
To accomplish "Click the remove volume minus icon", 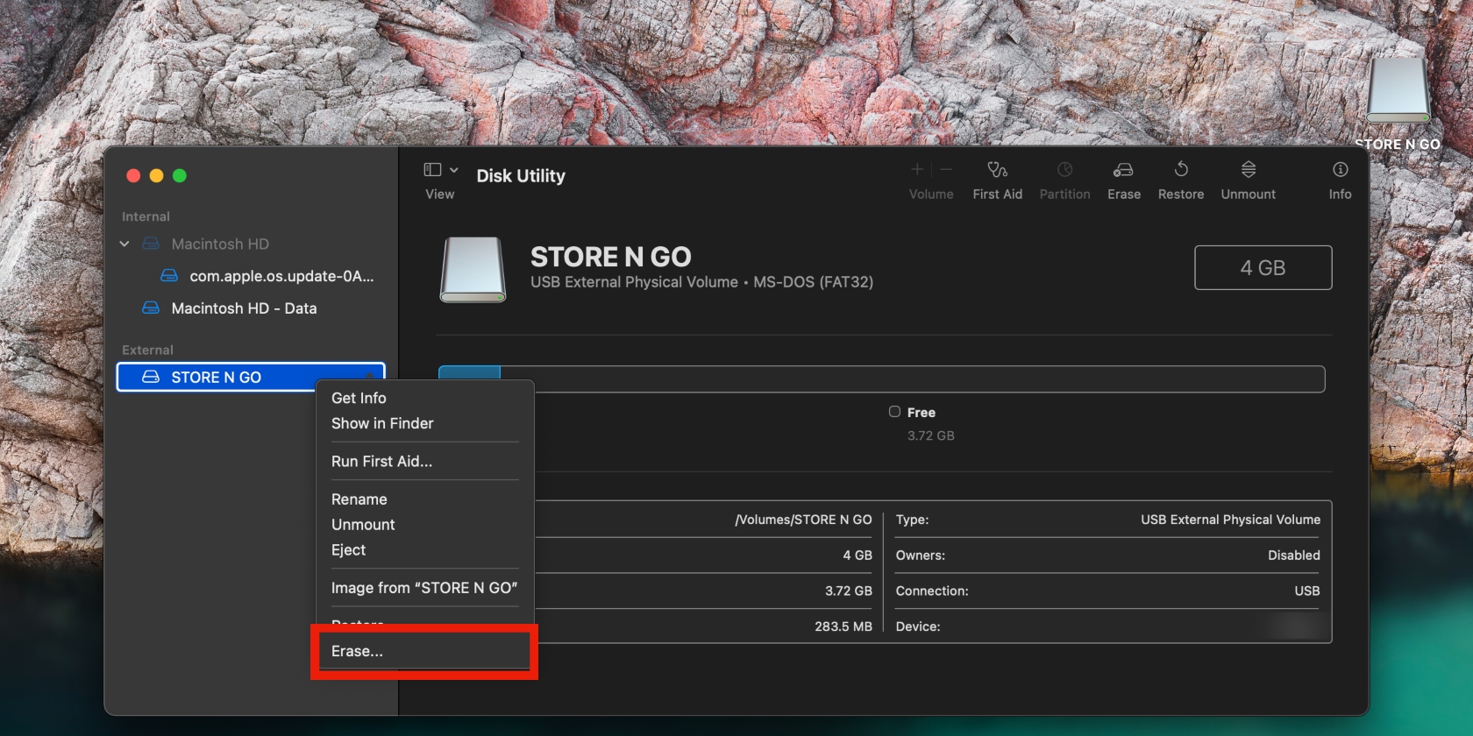I will click(946, 169).
